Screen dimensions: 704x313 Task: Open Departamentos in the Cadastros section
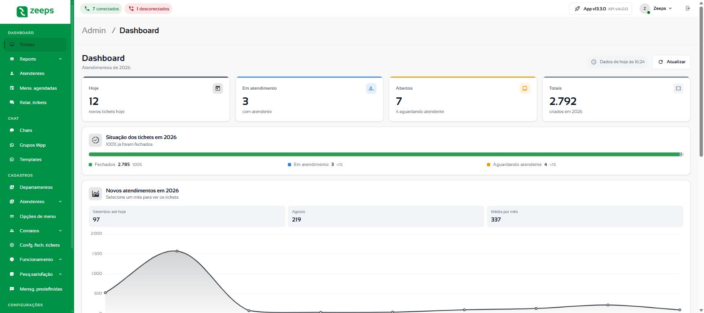point(35,187)
